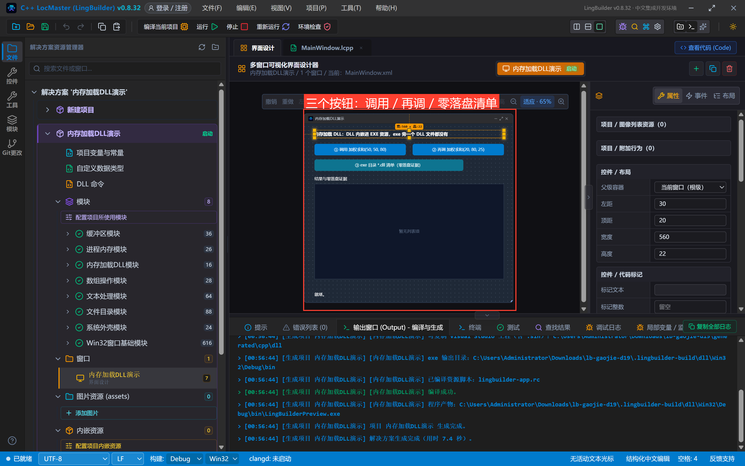Click 重新运行 to rerun project
The width and height of the screenshot is (745, 466).
point(273,27)
